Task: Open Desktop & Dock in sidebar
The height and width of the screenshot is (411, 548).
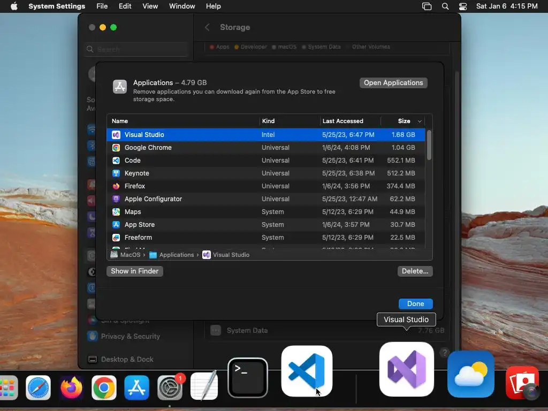Action: (127, 359)
